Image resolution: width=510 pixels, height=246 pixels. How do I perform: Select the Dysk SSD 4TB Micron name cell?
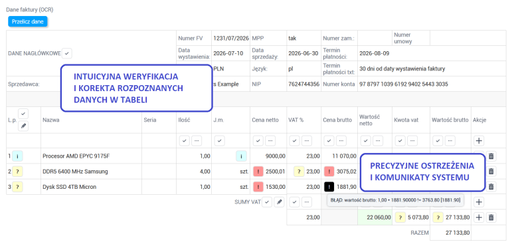[x=92, y=187]
